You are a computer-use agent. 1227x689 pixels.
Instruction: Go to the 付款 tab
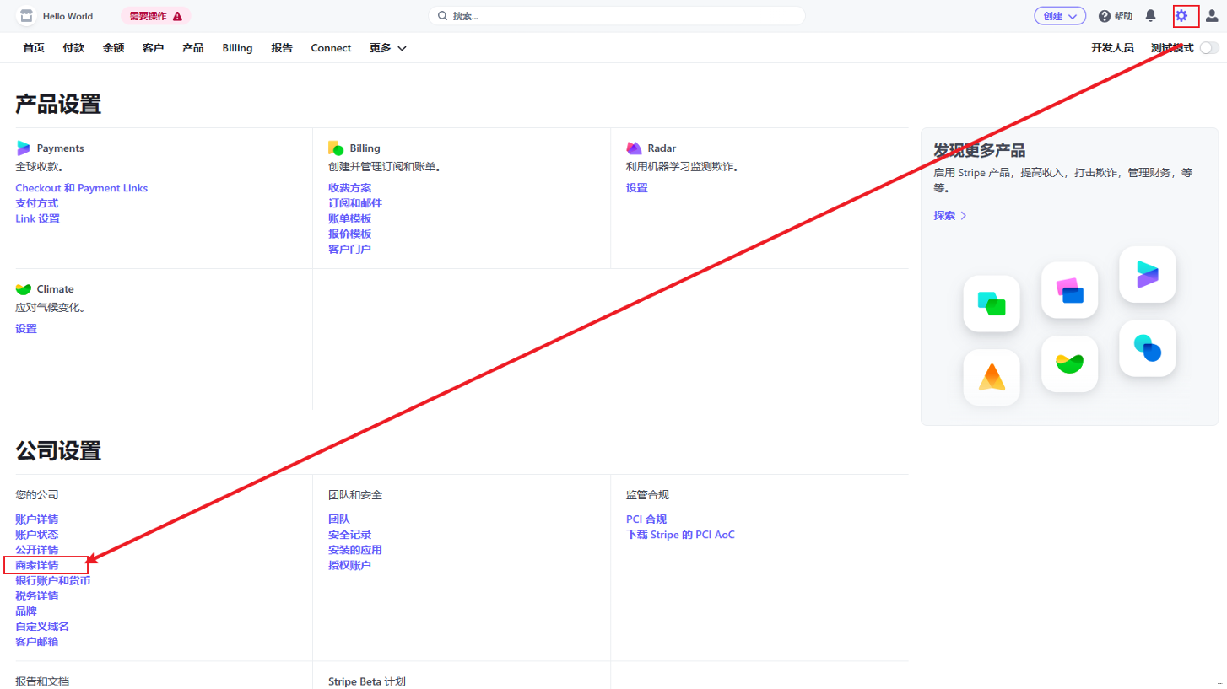pos(73,48)
